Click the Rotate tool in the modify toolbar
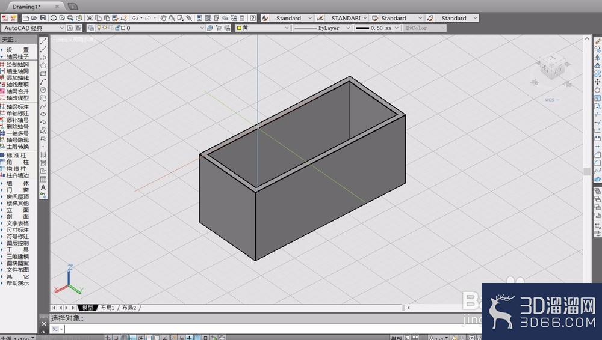This screenshot has height=340, width=602. click(x=597, y=90)
